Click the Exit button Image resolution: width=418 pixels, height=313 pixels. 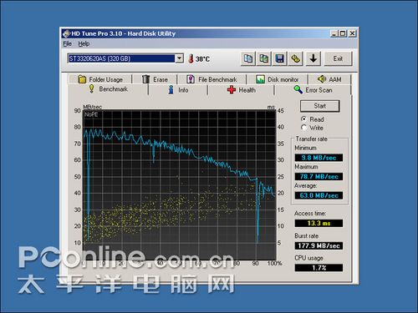click(338, 58)
